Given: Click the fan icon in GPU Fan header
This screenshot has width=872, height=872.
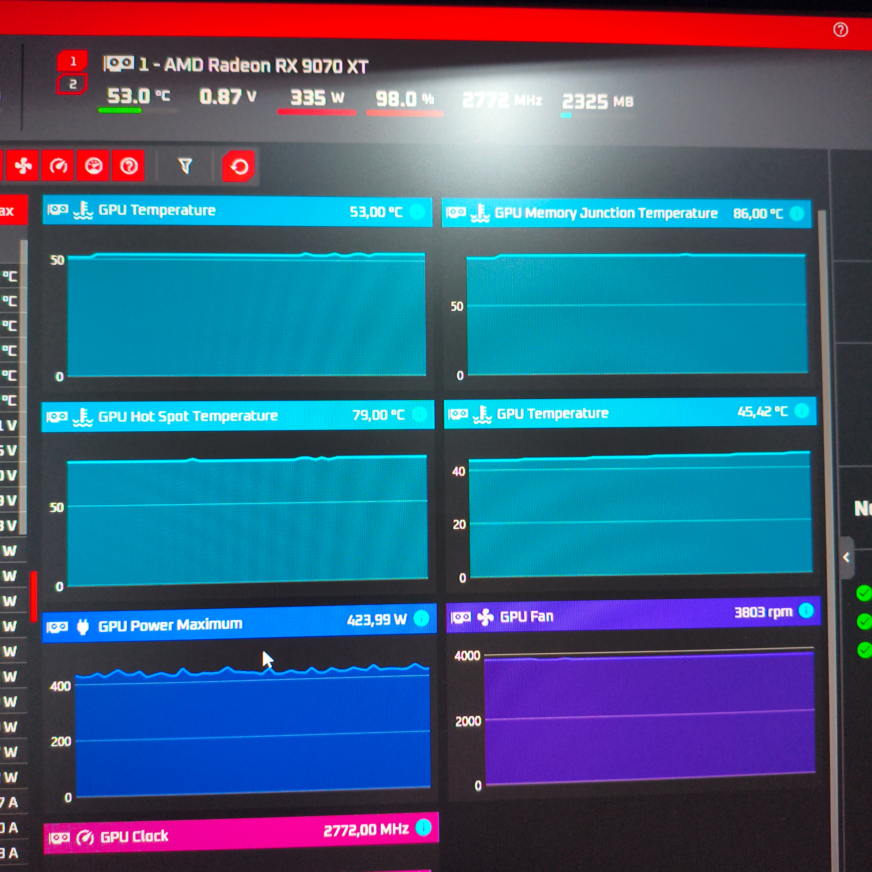Looking at the screenshot, I should point(485,617).
